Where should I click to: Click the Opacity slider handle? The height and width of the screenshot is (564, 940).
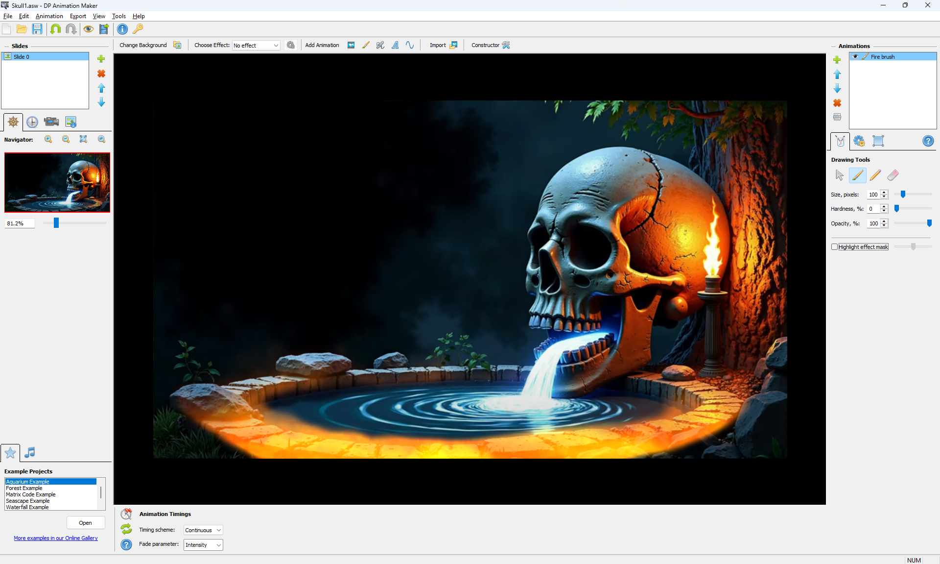coord(929,223)
